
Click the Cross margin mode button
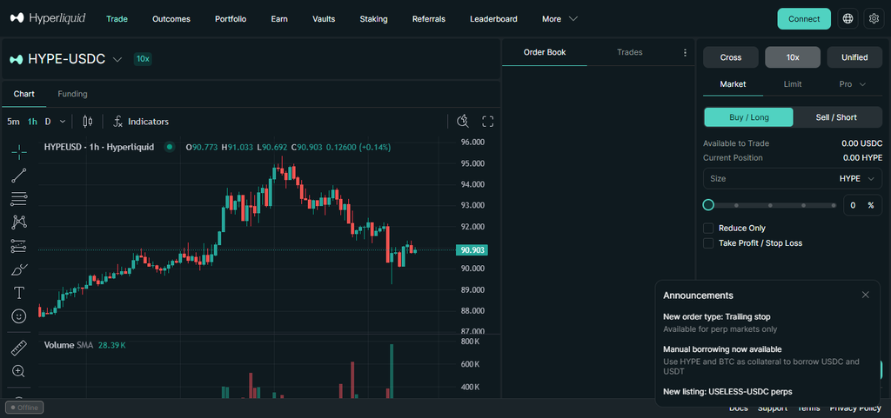(x=731, y=57)
